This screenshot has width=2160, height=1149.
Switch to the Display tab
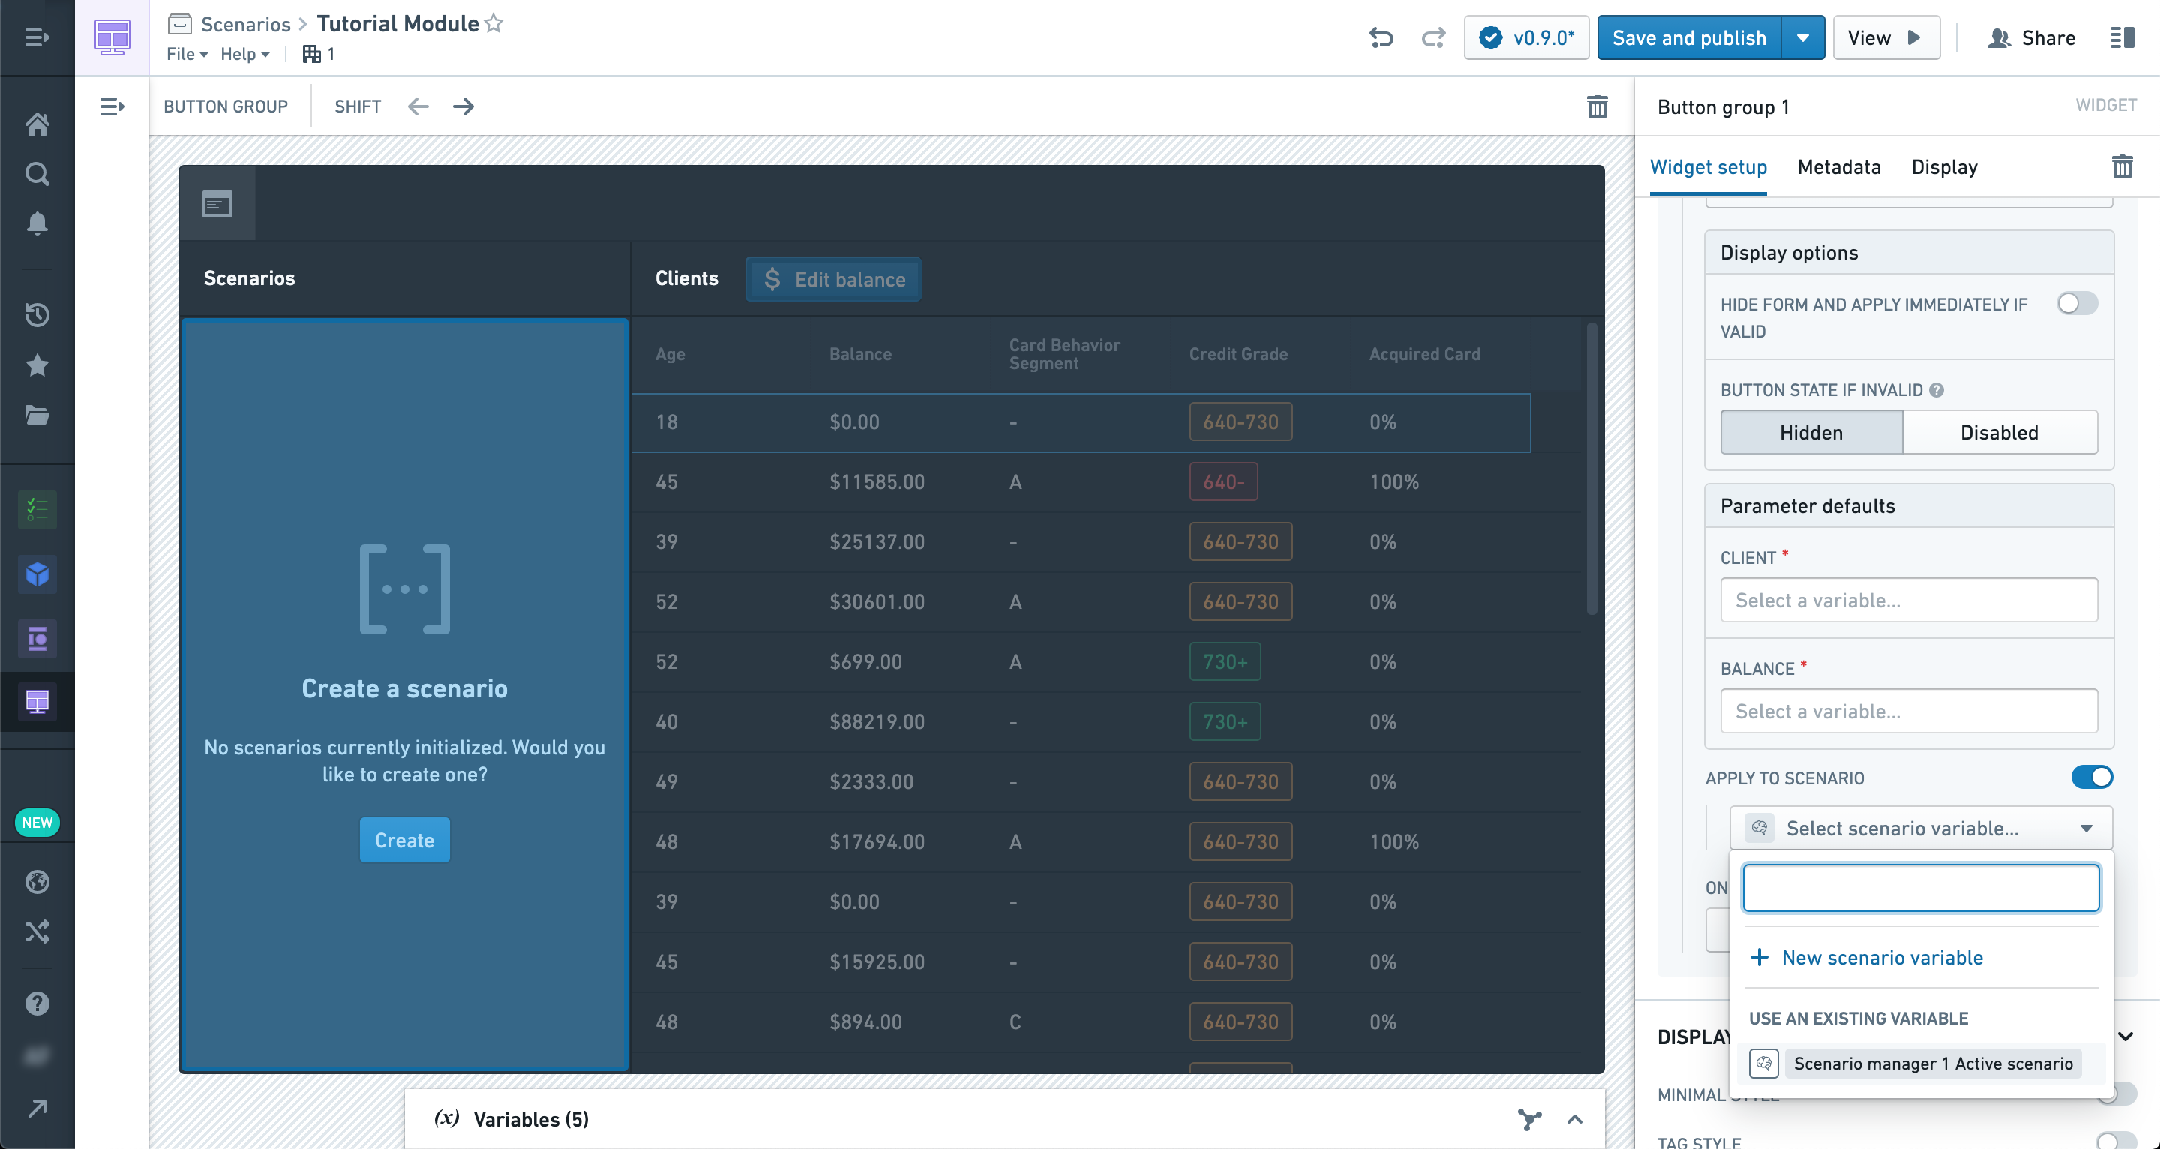pos(1944,167)
